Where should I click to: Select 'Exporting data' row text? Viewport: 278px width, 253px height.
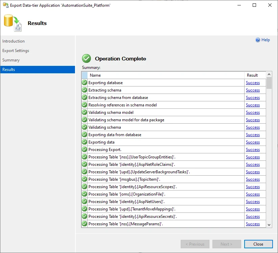point(101,142)
